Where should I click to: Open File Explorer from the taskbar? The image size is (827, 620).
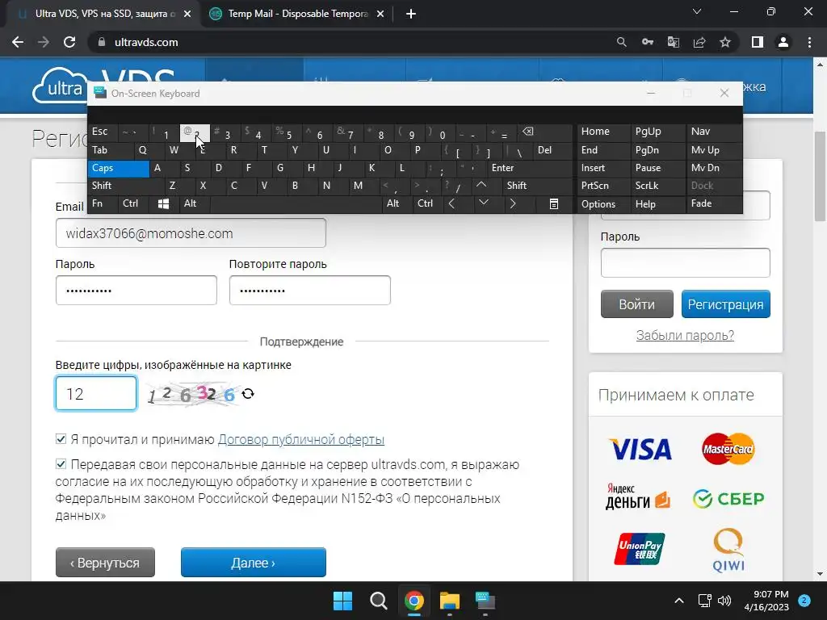coord(450,601)
